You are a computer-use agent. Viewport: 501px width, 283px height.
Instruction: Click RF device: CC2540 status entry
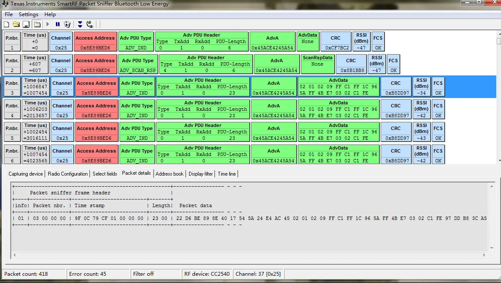click(207, 274)
